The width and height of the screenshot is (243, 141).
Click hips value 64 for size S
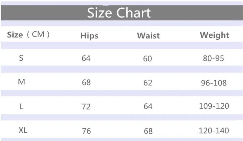86,58
